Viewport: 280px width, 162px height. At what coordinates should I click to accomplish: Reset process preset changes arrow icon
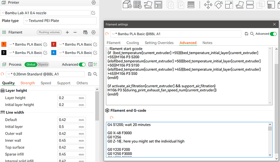[2, 74]
